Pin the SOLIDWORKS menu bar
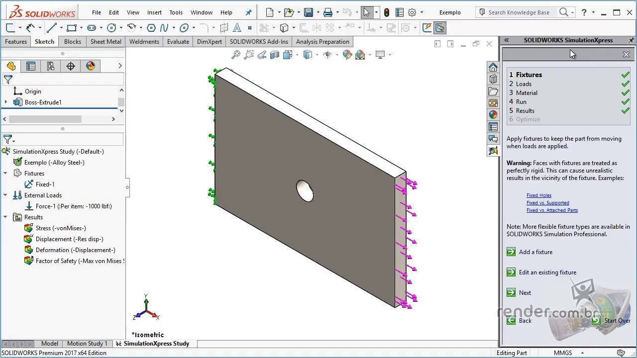This screenshot has height=358, width=637. (x=249, y=12)
